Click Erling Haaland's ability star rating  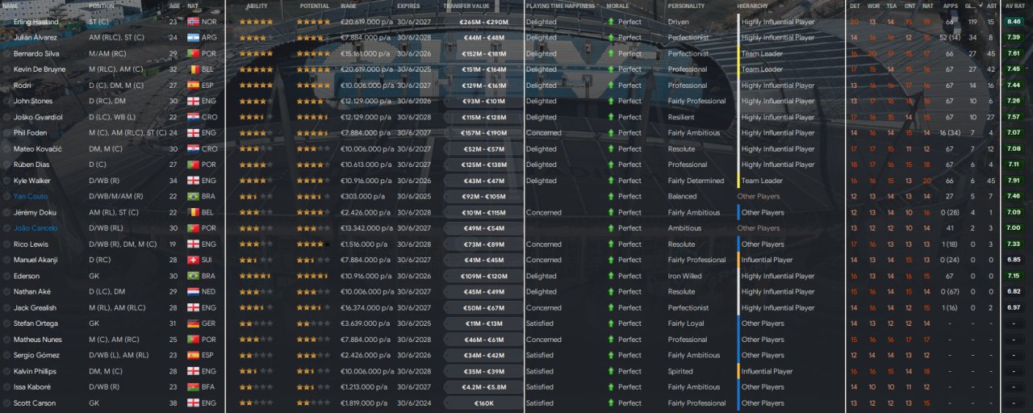coord(257,22)
